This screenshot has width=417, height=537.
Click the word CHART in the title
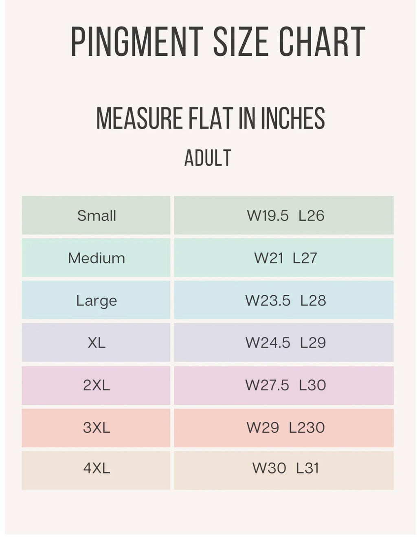coord(322,42)
